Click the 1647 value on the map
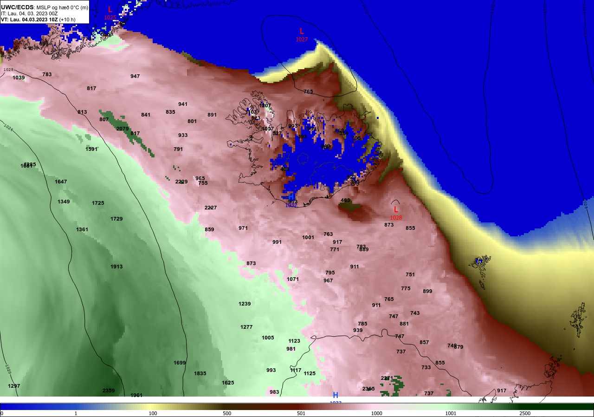594x417 pixels. pos(61,182)
